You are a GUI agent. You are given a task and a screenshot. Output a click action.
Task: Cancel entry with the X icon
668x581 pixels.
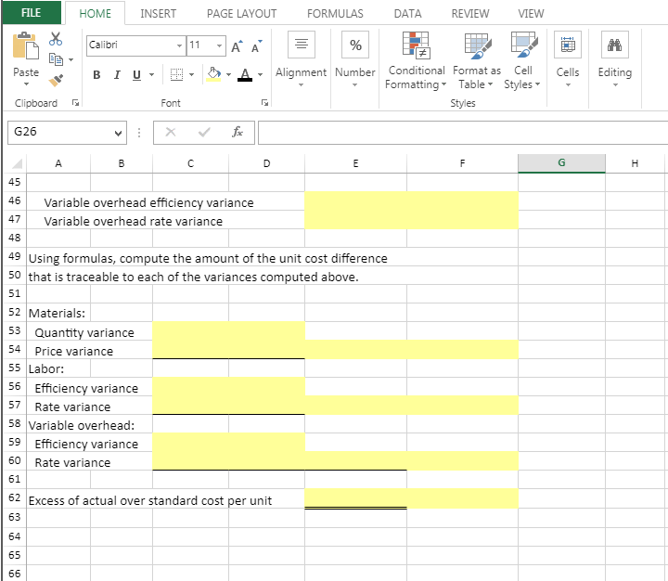(171, 132)
